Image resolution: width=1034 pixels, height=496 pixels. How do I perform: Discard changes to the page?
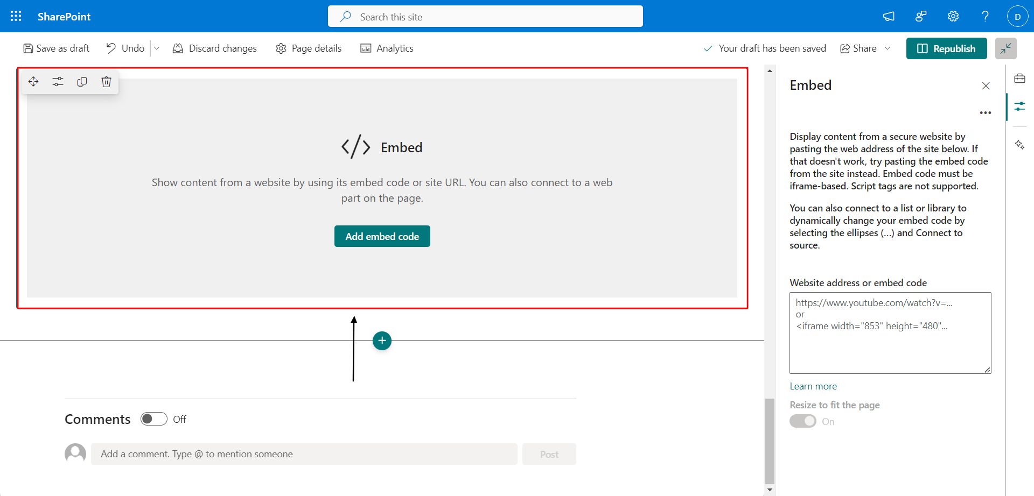click(214, 48)
